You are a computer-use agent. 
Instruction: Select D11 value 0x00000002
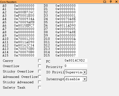point(67,42)
